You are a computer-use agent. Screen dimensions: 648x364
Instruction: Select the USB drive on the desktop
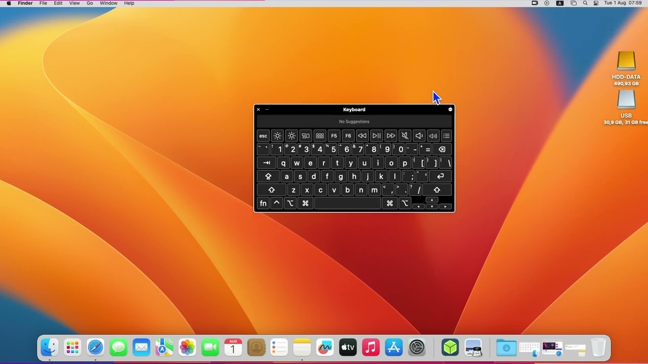point(626,107)
